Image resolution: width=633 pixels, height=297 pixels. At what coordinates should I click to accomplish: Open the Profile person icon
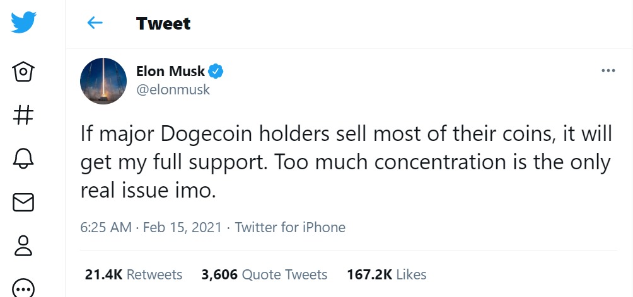[23, 245]
